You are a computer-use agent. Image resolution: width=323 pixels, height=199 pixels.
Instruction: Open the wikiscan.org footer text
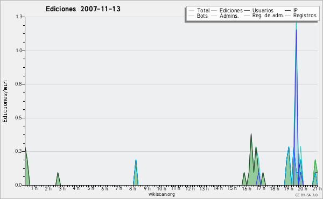(161, 194)
